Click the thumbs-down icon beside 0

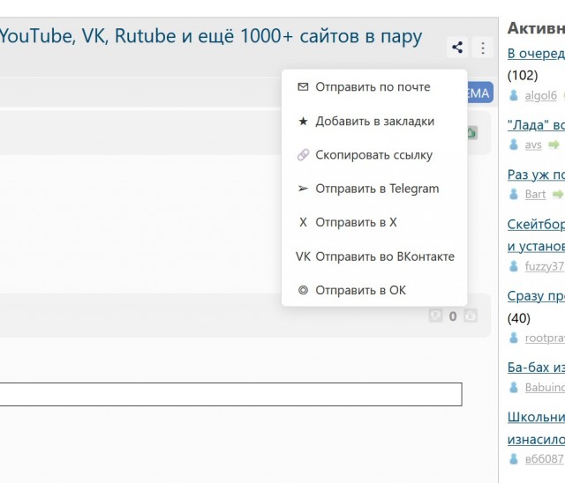(x=435, y=316)
